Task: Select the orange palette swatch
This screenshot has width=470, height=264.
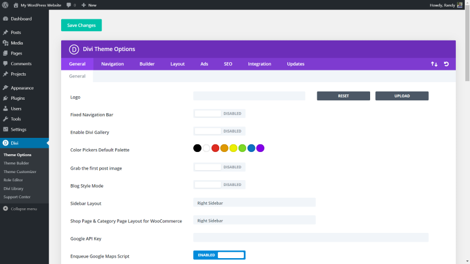Action: point(224,148)
